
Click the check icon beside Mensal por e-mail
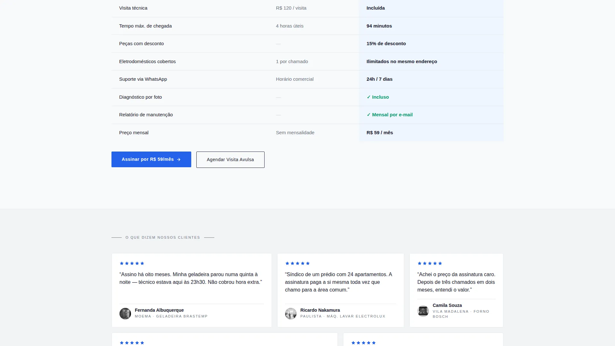[369, 115]
